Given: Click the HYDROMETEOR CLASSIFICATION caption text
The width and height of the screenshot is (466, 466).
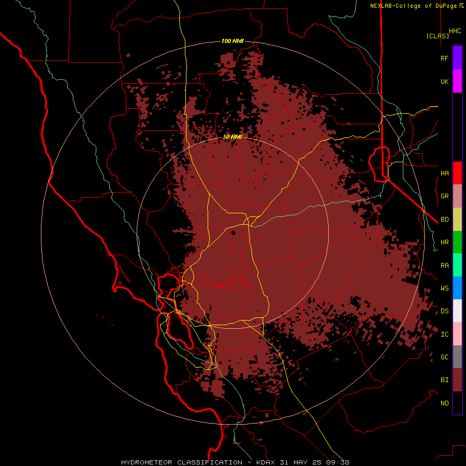Looking at the screenshot, I should [182, 462].
